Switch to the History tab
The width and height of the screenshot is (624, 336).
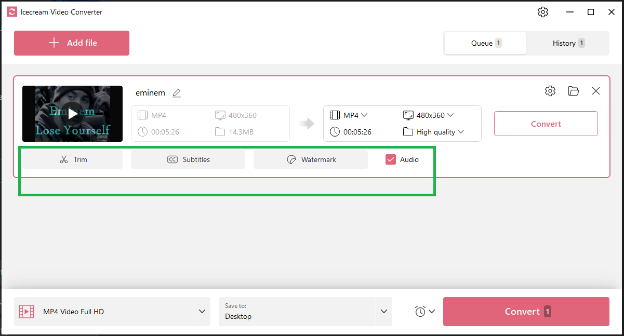(x=568, y=43)
